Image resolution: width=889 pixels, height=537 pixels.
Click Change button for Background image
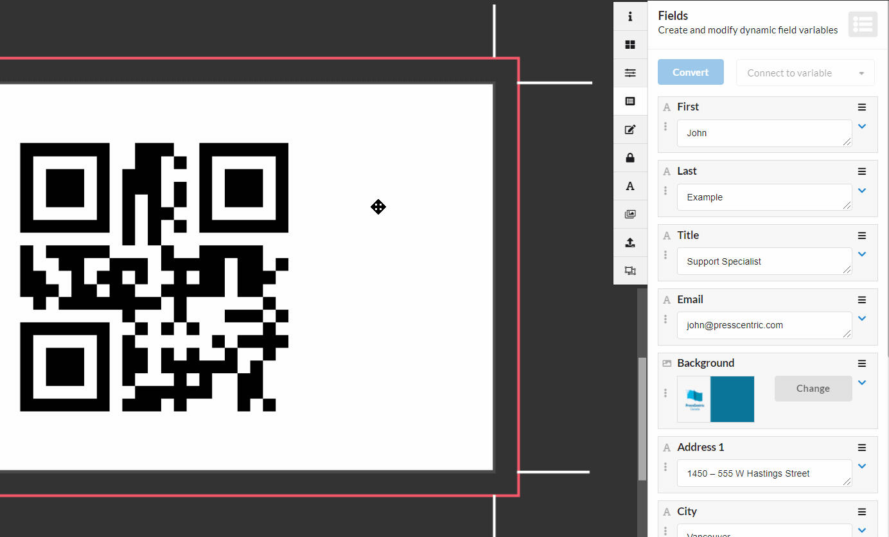(x=813, y=389)
